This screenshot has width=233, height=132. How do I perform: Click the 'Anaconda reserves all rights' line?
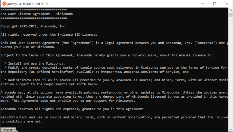[x=72, y=109]
